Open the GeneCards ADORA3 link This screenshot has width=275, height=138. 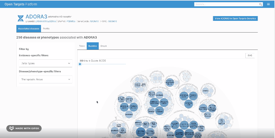[x=94, y=21]
